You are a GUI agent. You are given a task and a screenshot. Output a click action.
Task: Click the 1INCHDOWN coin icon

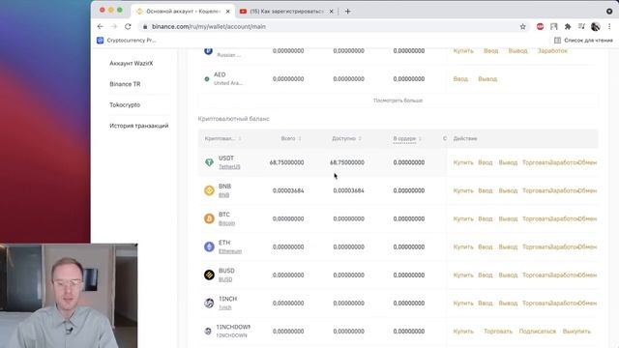[x=208, y=331]
